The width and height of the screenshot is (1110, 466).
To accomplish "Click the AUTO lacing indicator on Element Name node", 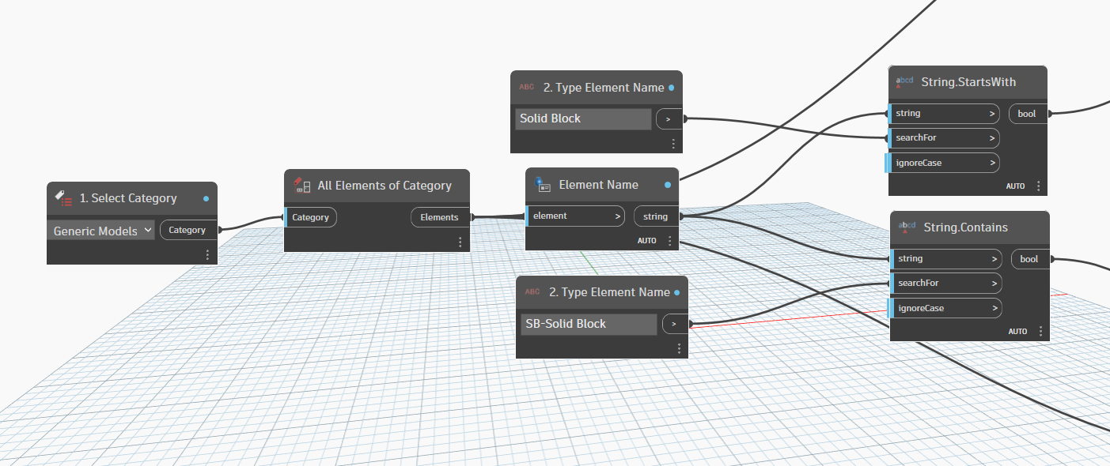I will click(x=646, y=240).
